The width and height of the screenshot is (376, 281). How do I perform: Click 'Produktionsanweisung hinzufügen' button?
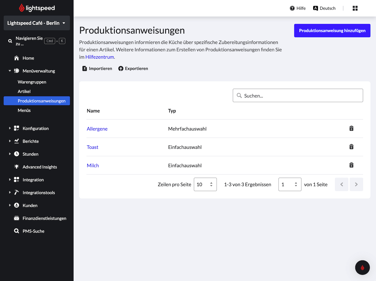click(x=332, y=31)
